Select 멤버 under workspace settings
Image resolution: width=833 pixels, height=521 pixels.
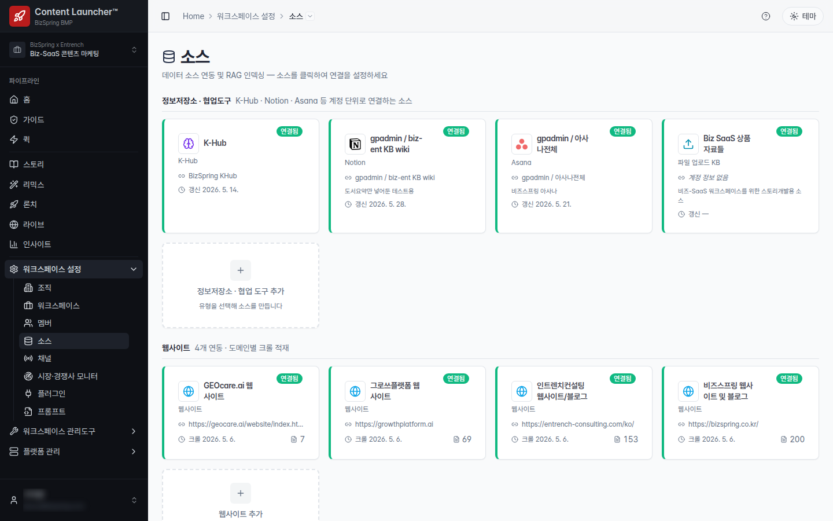[x=74, y=323]
